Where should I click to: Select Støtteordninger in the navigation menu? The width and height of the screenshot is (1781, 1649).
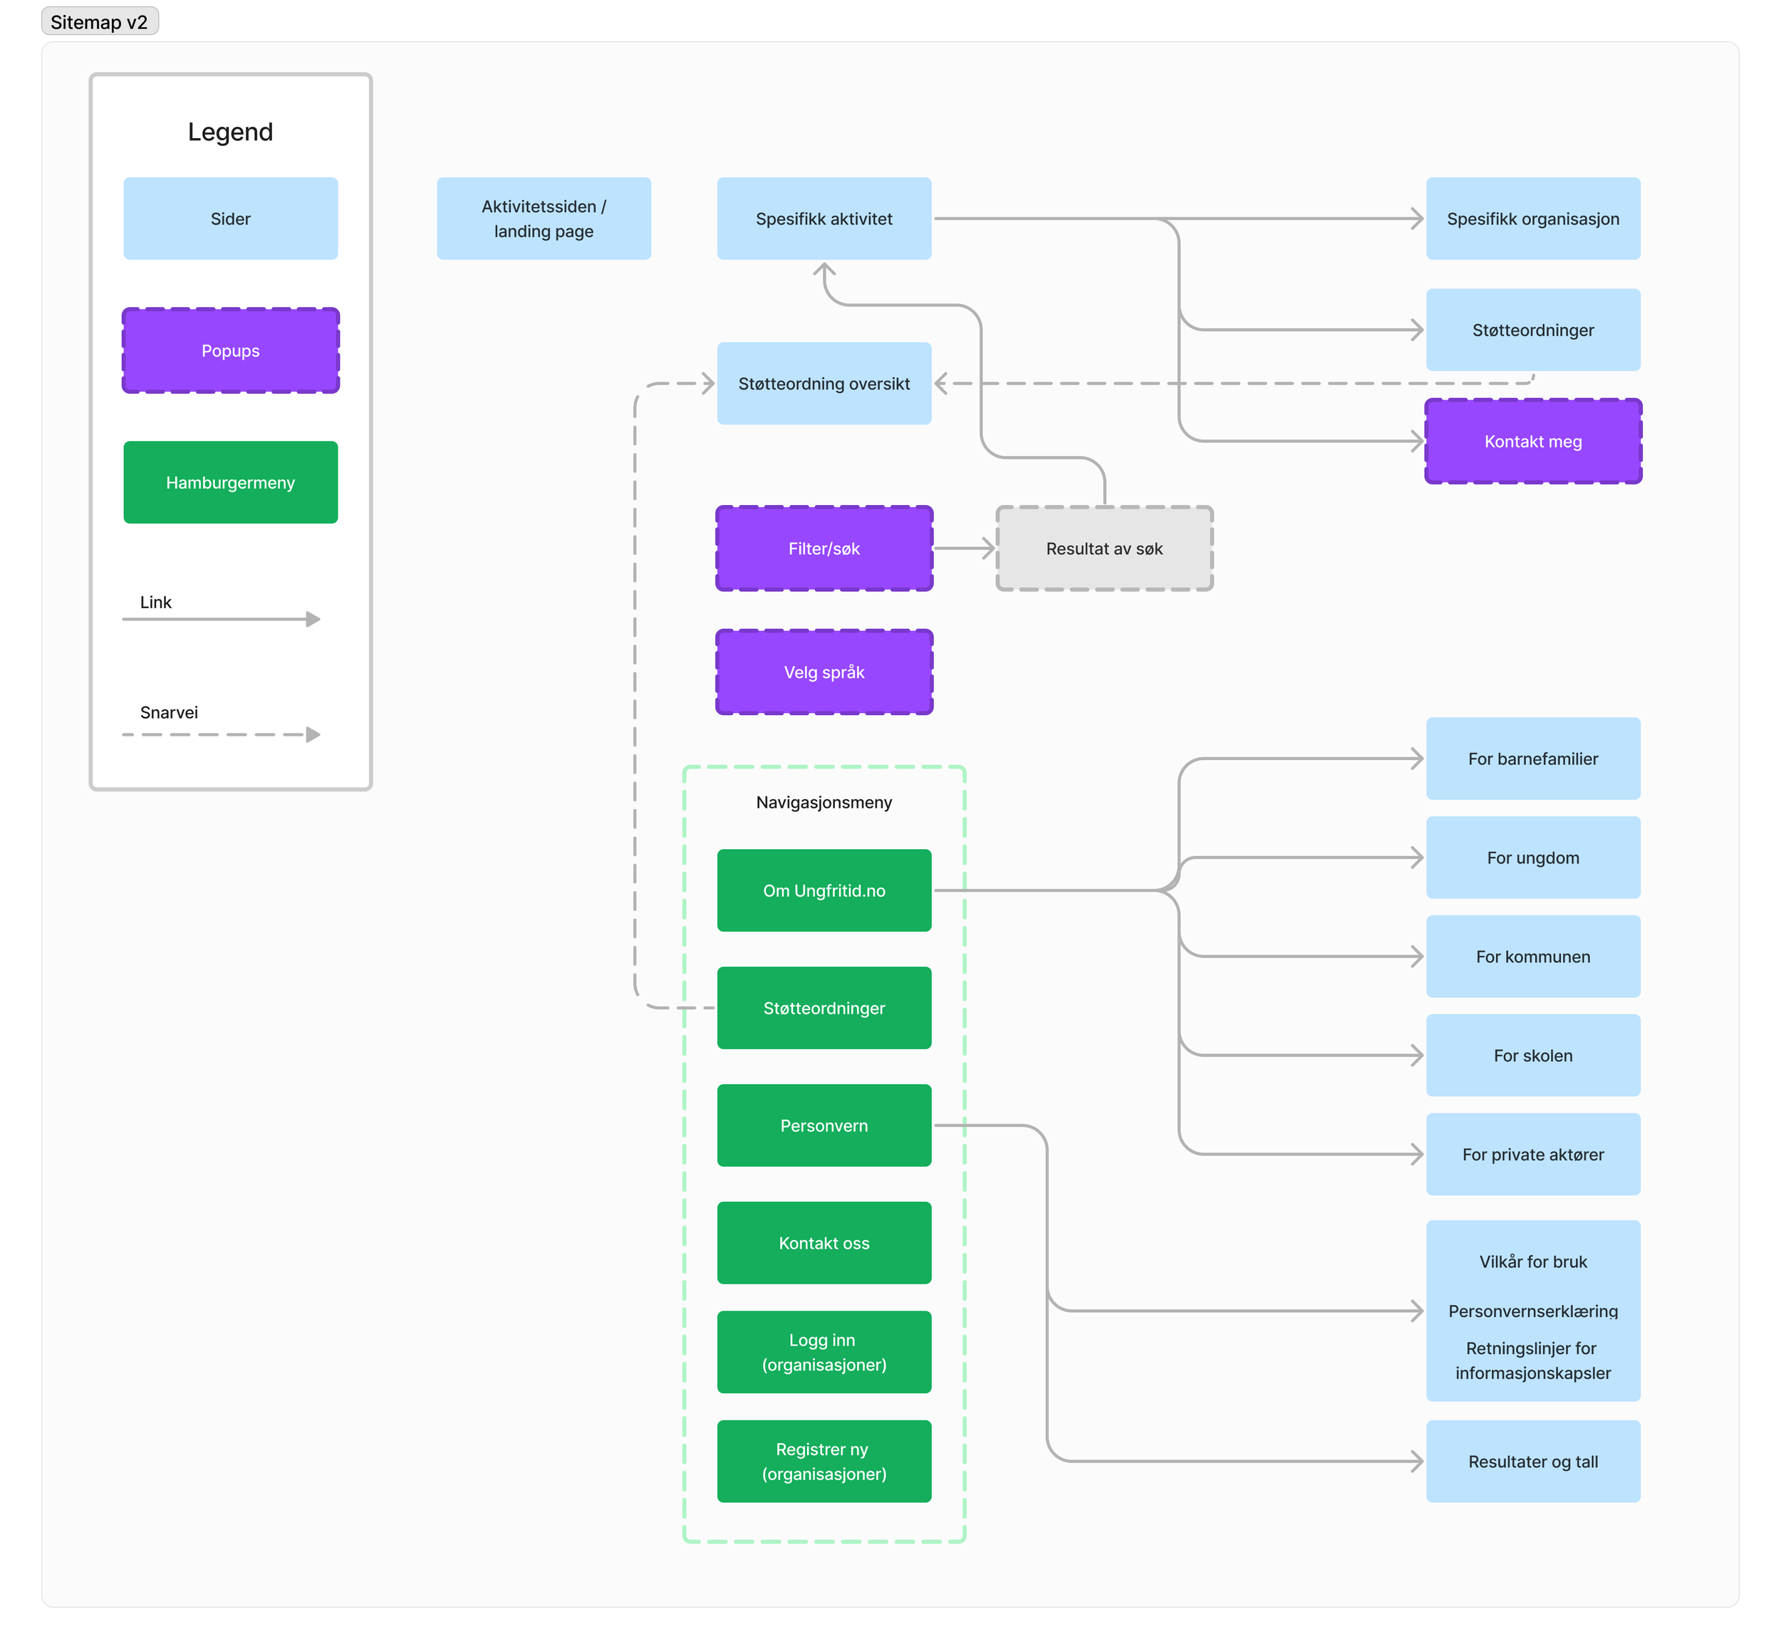[824, 1007]
